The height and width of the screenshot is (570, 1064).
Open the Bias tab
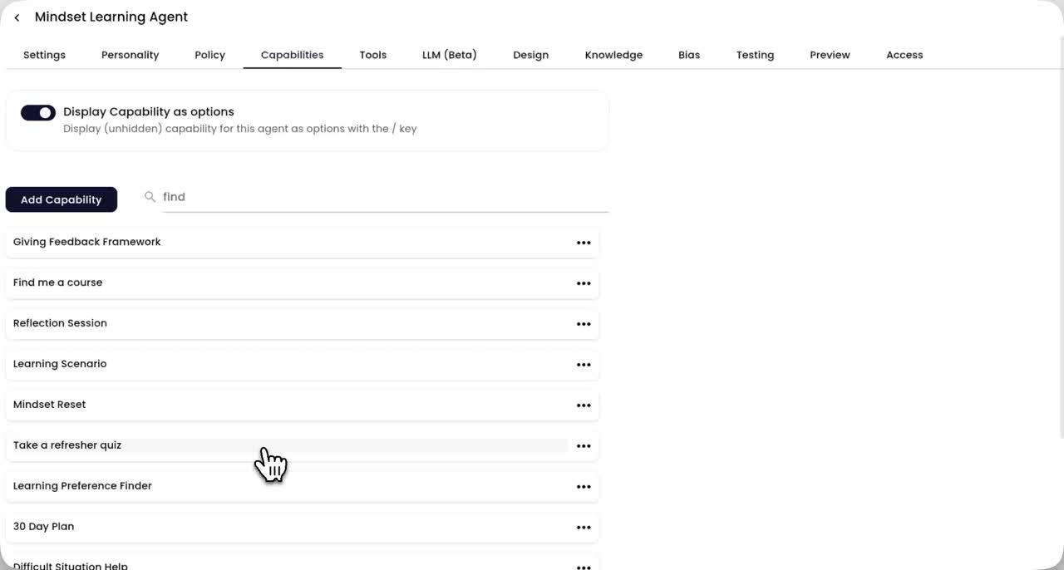click(x=689, y=55)
